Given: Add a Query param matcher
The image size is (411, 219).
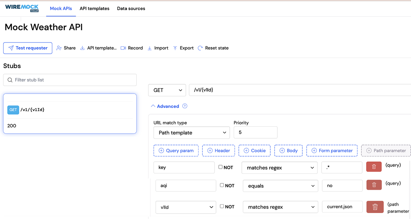Looking at the screenshot, I should click(x=176, y=151).
